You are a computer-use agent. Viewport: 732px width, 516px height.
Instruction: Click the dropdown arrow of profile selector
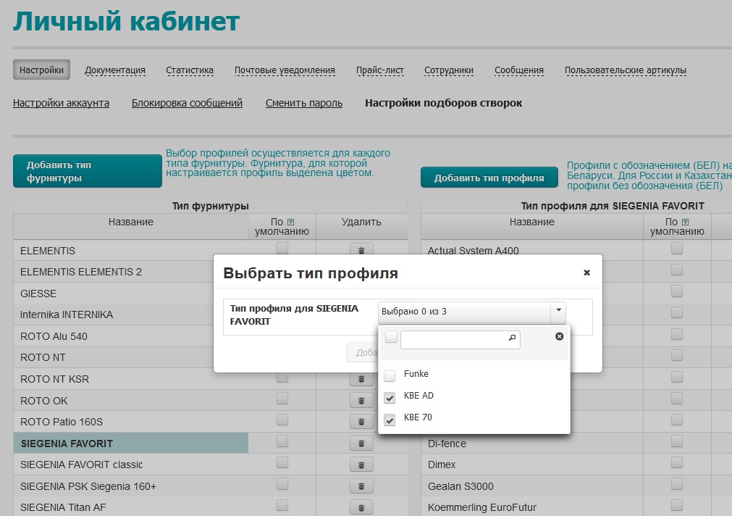(558, 312)
